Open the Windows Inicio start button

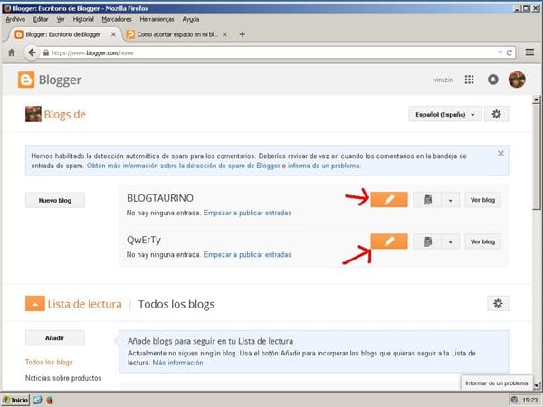click(x=15, y=400)
